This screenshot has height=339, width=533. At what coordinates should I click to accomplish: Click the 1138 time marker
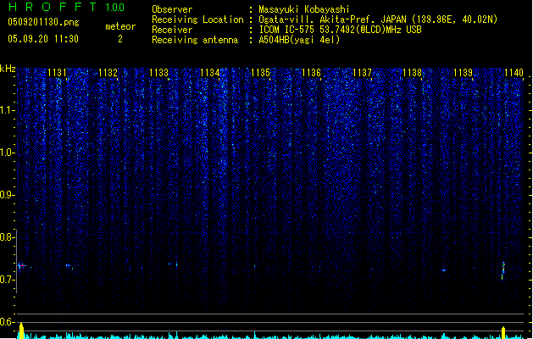412,73
